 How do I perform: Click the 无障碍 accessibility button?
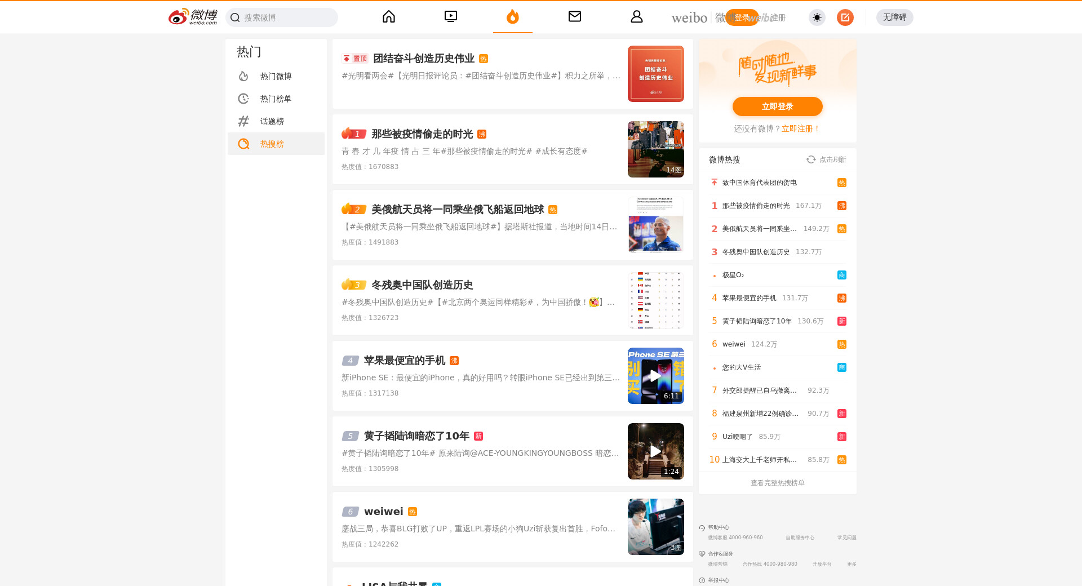pos(895,17)
